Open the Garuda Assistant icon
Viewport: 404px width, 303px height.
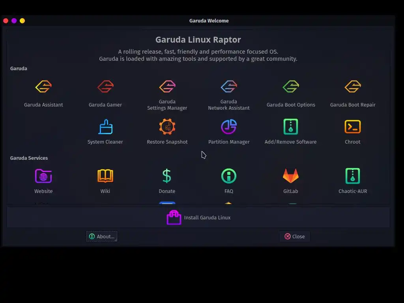click(43, 86)
